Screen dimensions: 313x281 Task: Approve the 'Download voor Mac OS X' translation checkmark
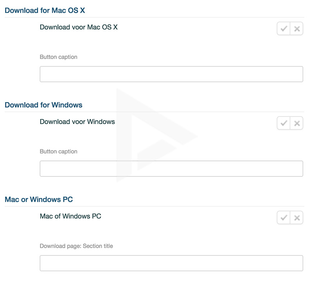pos(283,29)
